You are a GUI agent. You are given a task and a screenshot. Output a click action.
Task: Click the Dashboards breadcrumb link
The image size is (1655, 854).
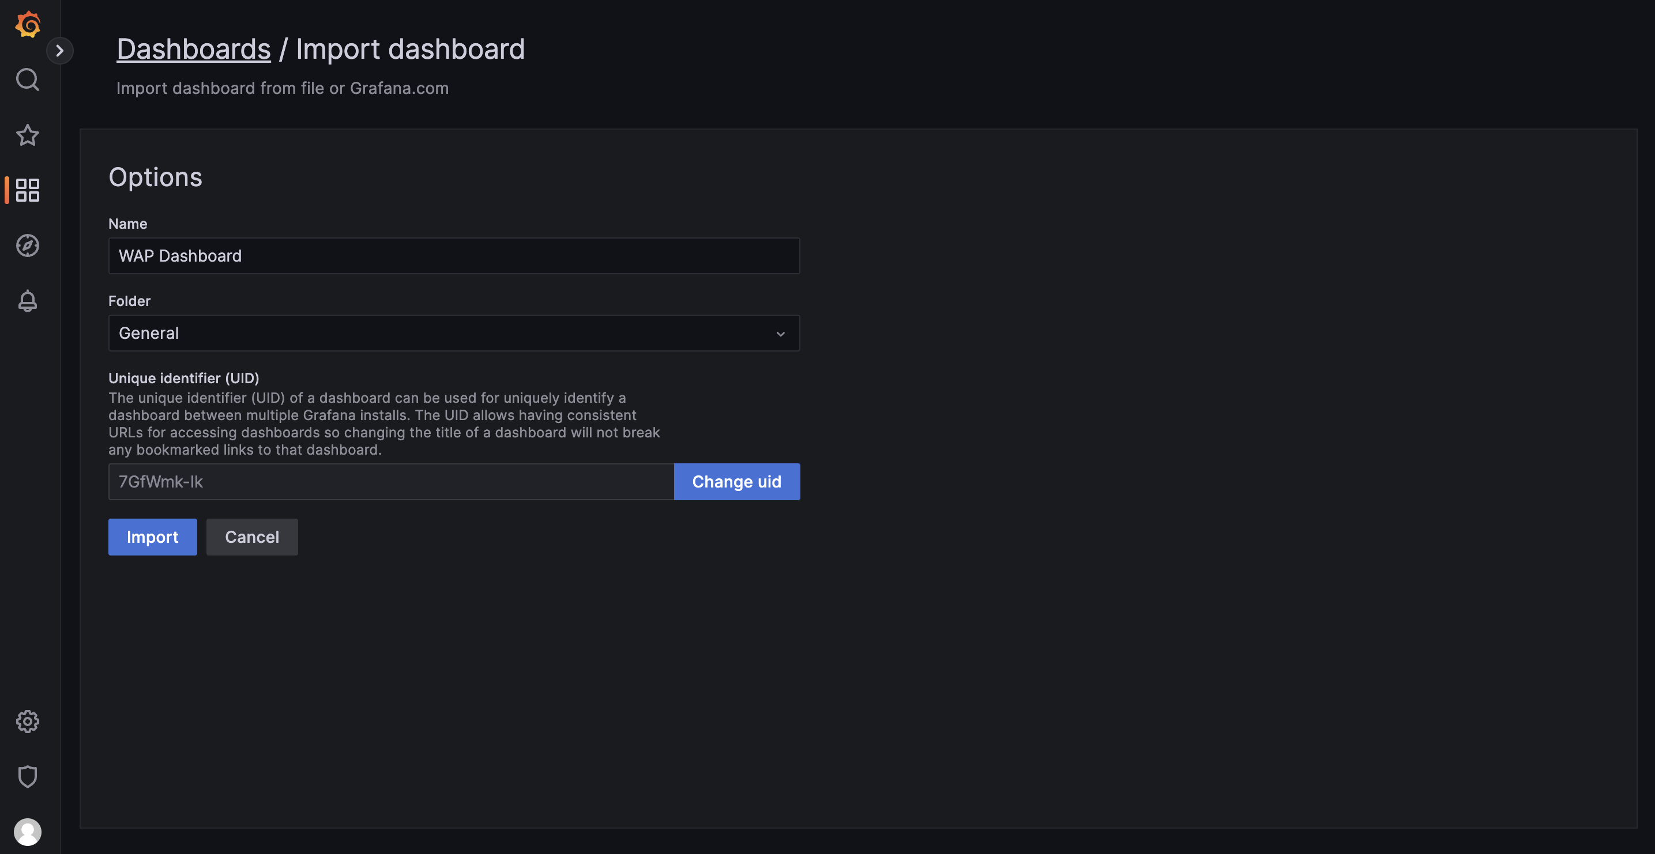point(193,50)
